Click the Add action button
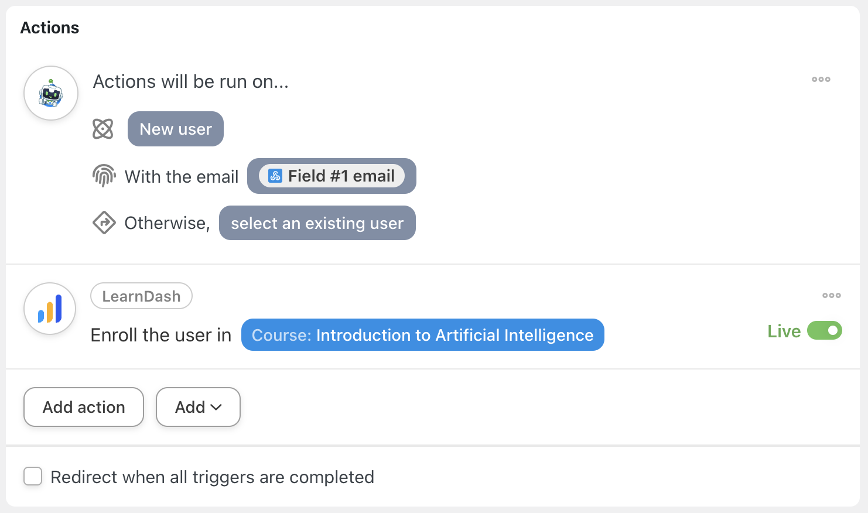The height and width of the screenshot is (513, 868). (x=84, y=407)
